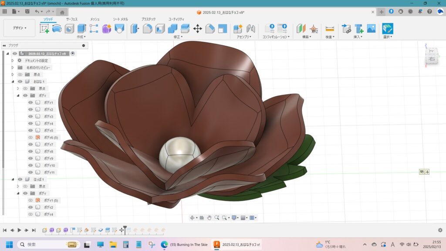
Task: Select the Move/Copy arrows tool
Action: coord(197,29)
